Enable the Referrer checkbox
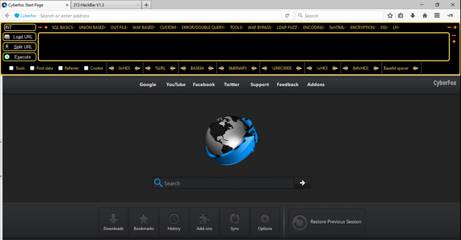The image size is (461, 240). click(61, 68)
